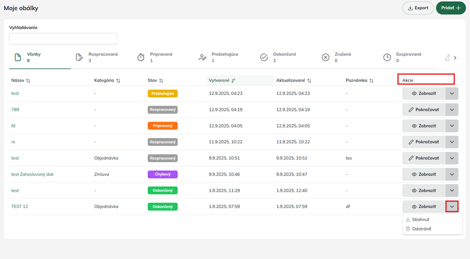The height and width of the screenshot is (259, 470).
Task: Choose Odstrániť from the dropdown menu
Action: point(421,229)
